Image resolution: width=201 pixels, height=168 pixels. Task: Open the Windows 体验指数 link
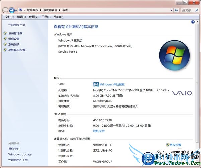(x=112, y=84)
